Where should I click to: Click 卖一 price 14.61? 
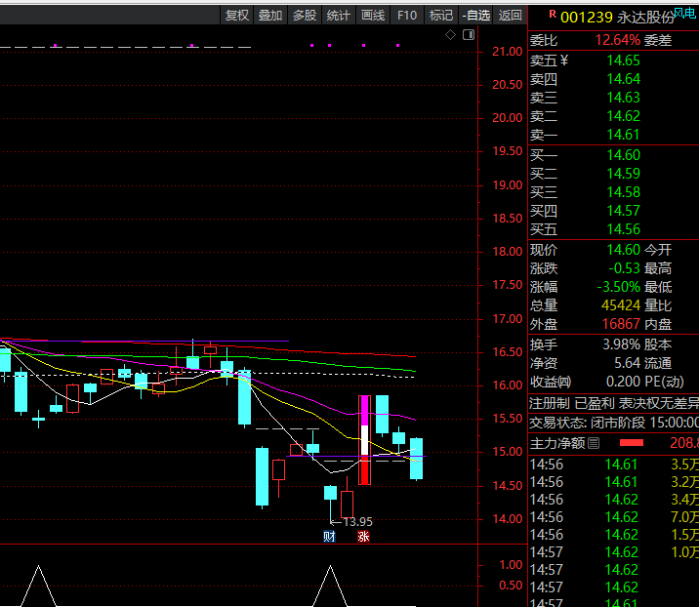pyautogui.click(x=623, y=135)
